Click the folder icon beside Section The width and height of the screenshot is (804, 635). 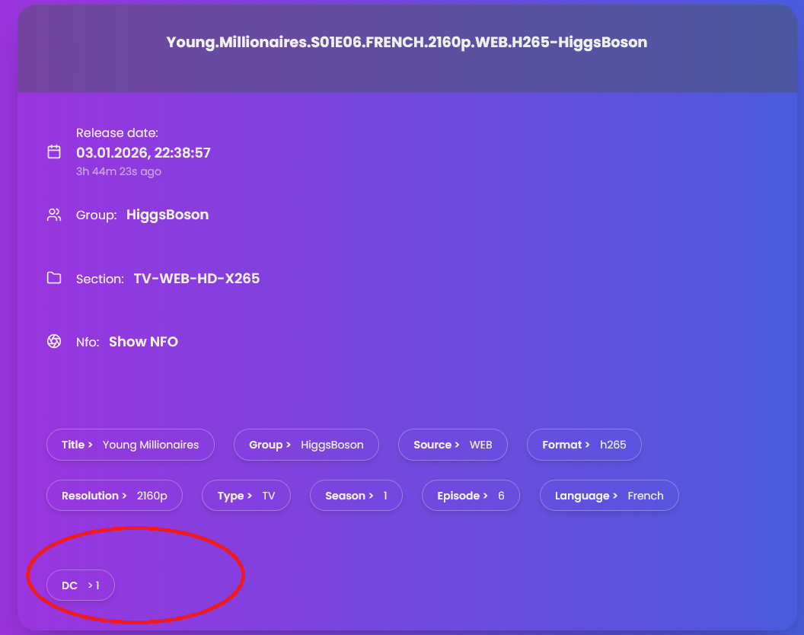click(54, 278)
